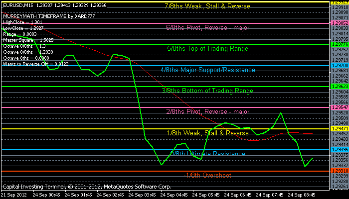Select the 21 Sep 2012 date label
The width and height of the screenshot is (349, 199).
pyautogui.click(x=14, y=195)
